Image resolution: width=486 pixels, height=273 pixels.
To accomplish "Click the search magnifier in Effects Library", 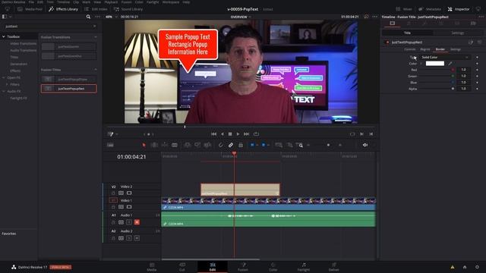I will pos(88,17).
